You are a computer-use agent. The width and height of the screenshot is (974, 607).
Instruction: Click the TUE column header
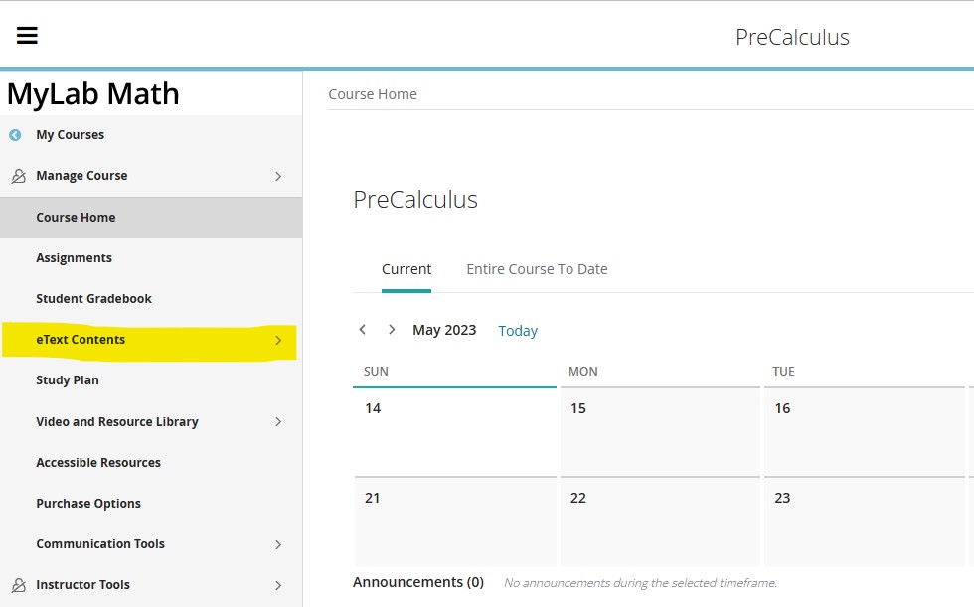(x=783, y=372)
